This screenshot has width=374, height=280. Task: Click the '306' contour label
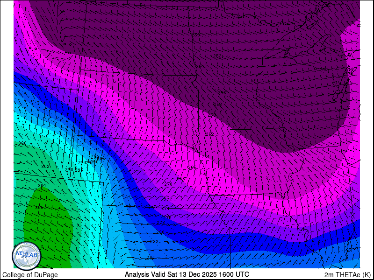(39, 208)
